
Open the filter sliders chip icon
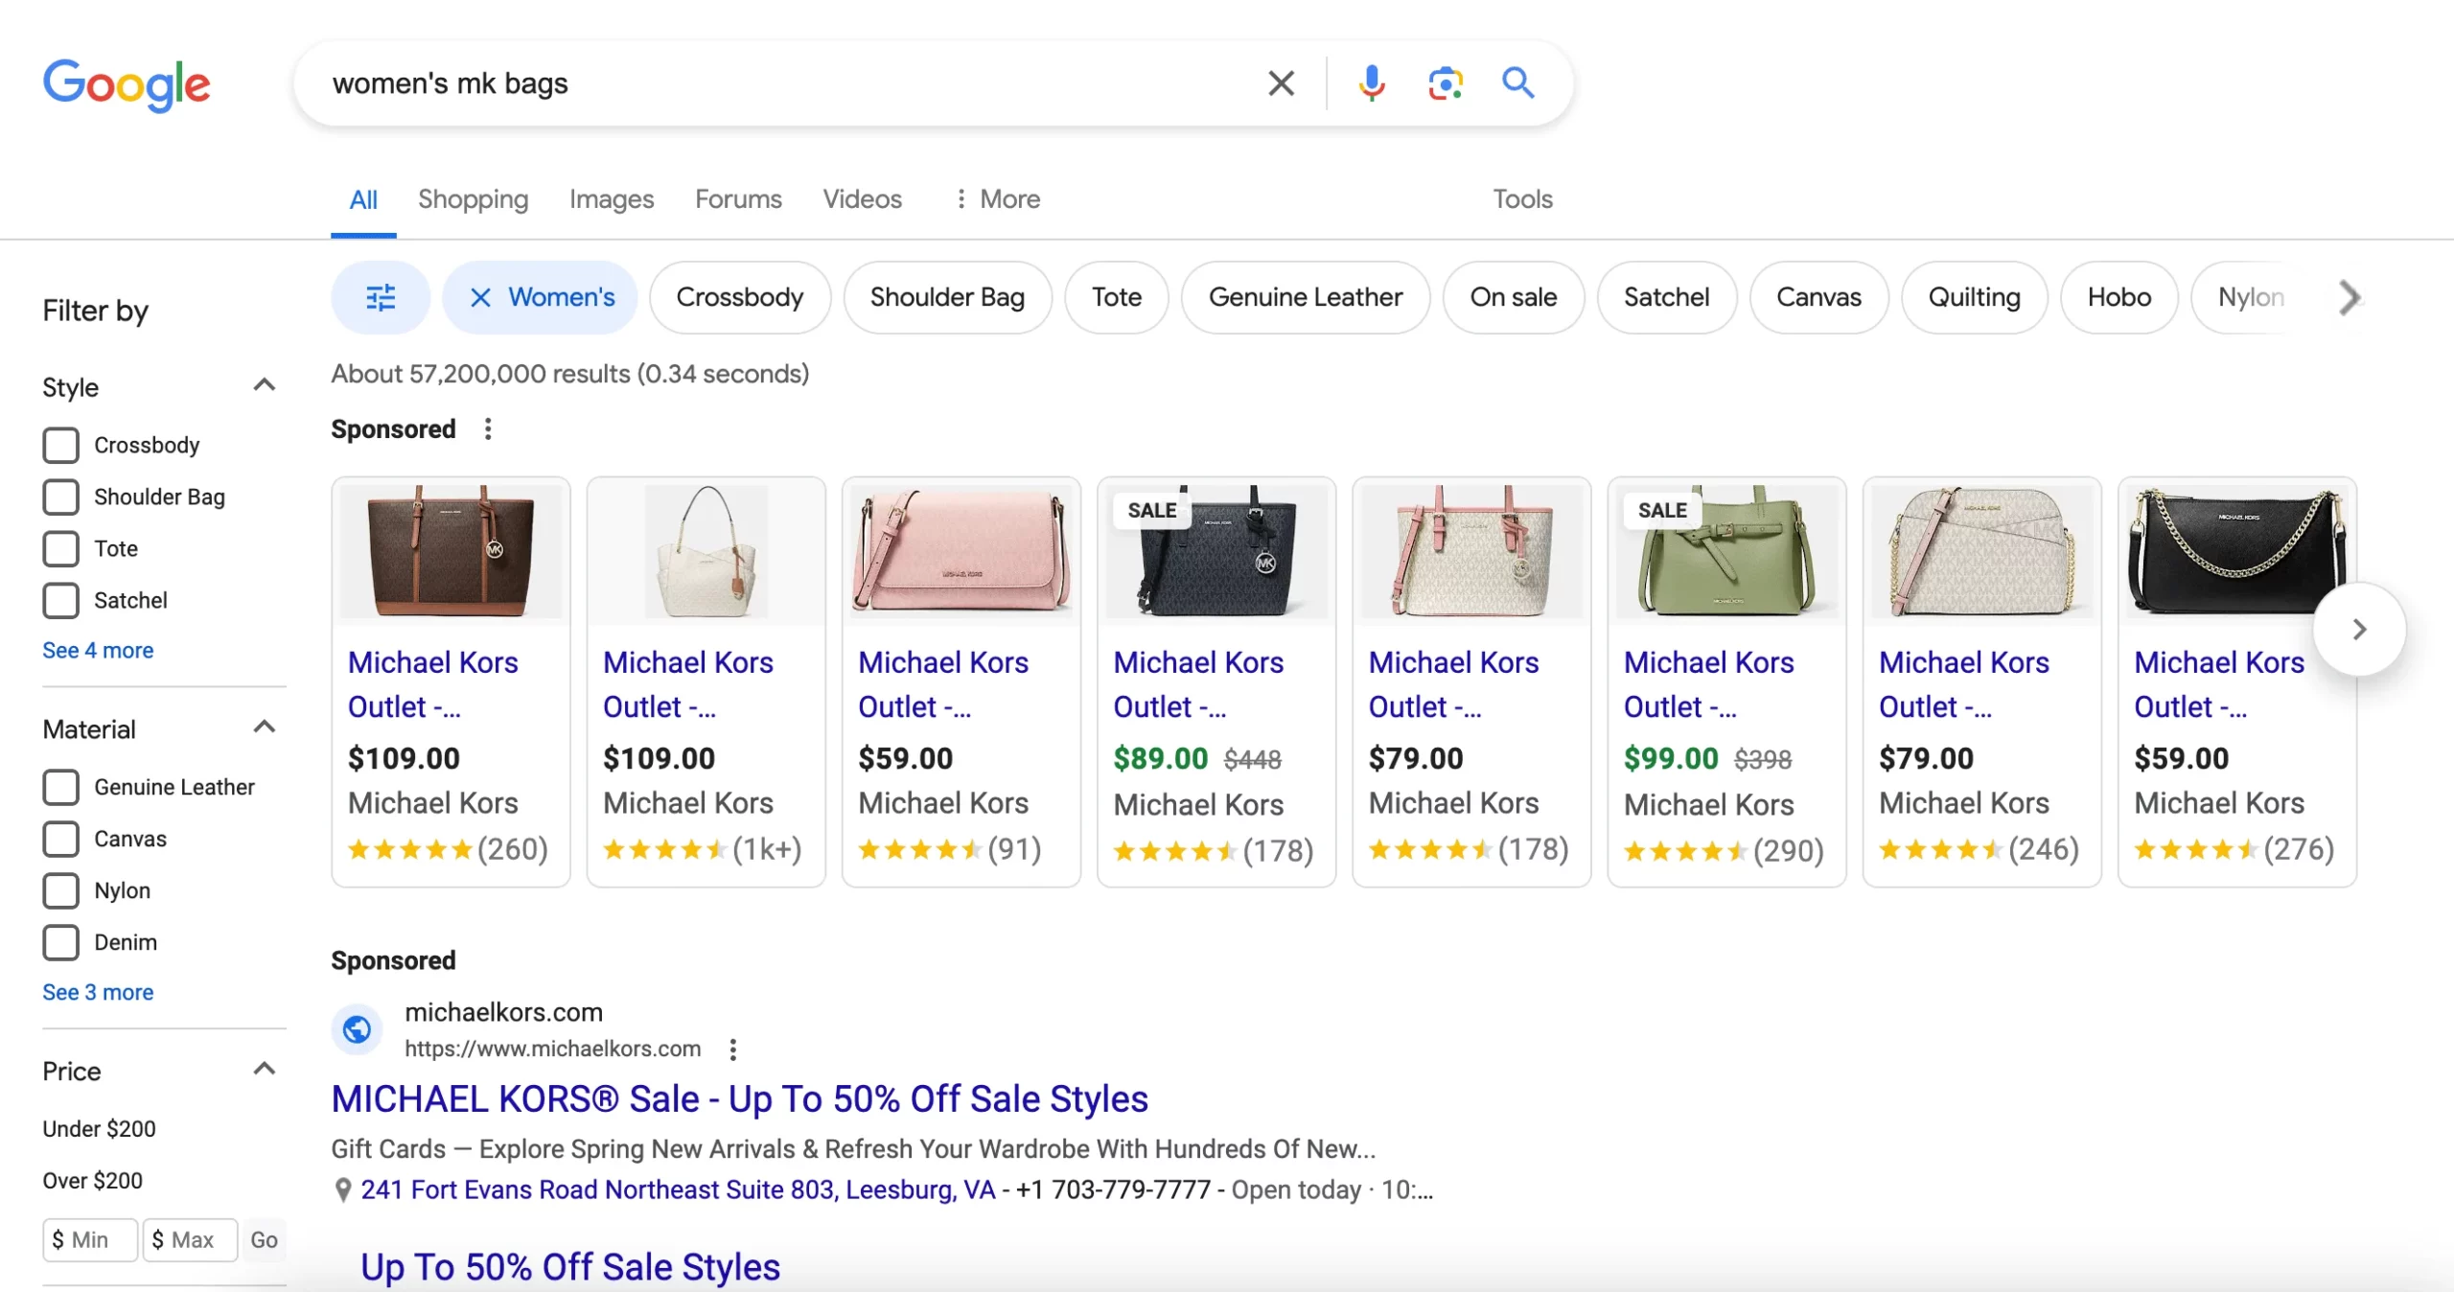coord(381,297)
